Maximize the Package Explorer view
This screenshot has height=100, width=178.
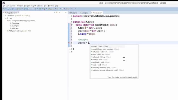(x=66, y=12)
